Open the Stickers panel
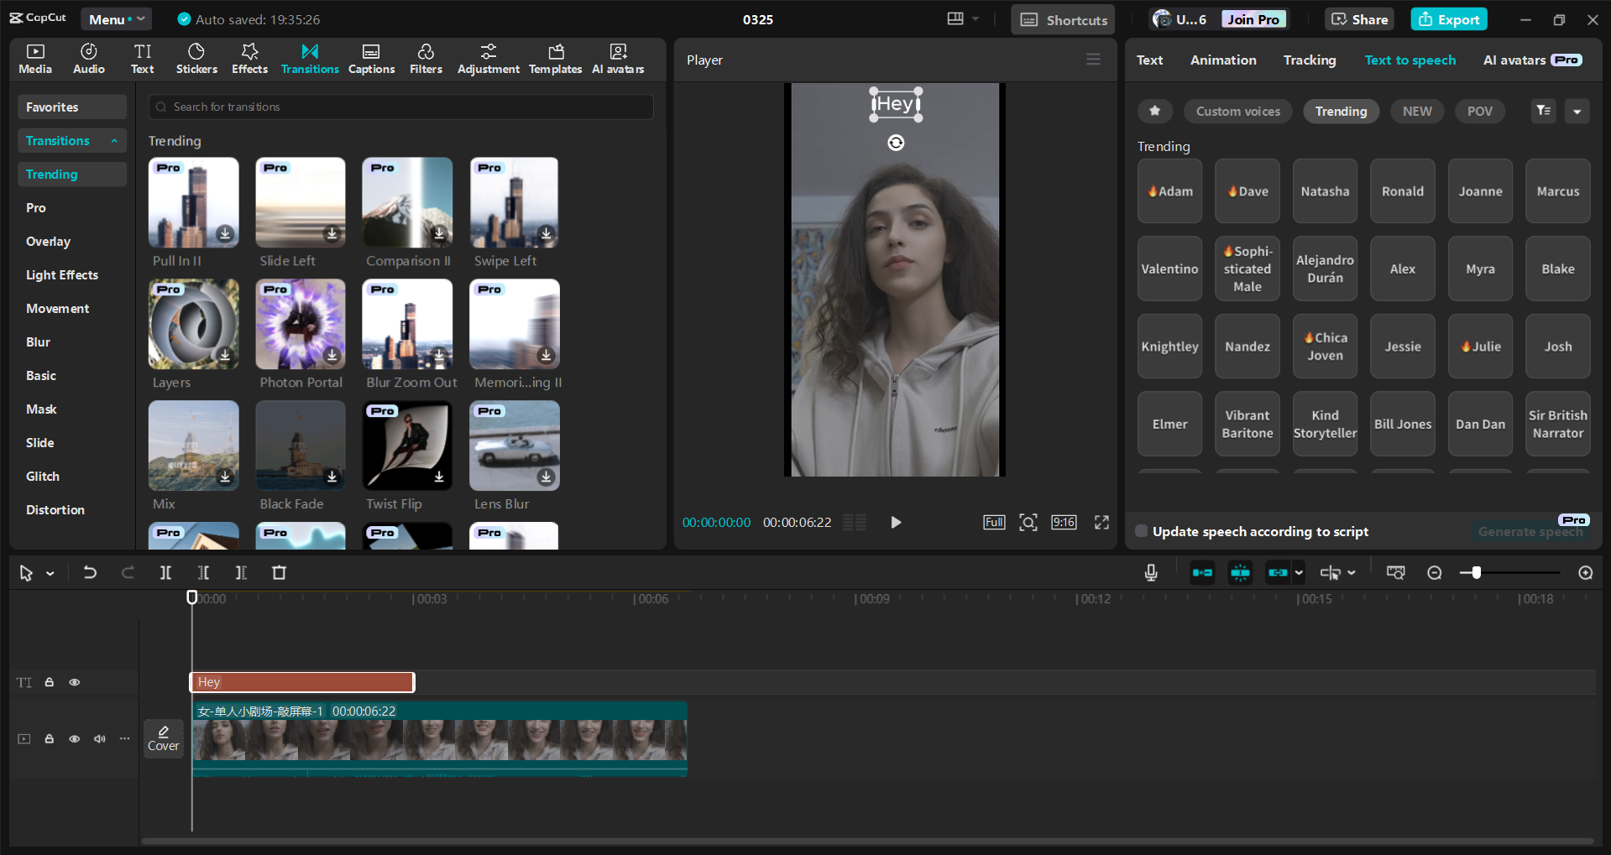1611x855 pixels. pos(196,58)
